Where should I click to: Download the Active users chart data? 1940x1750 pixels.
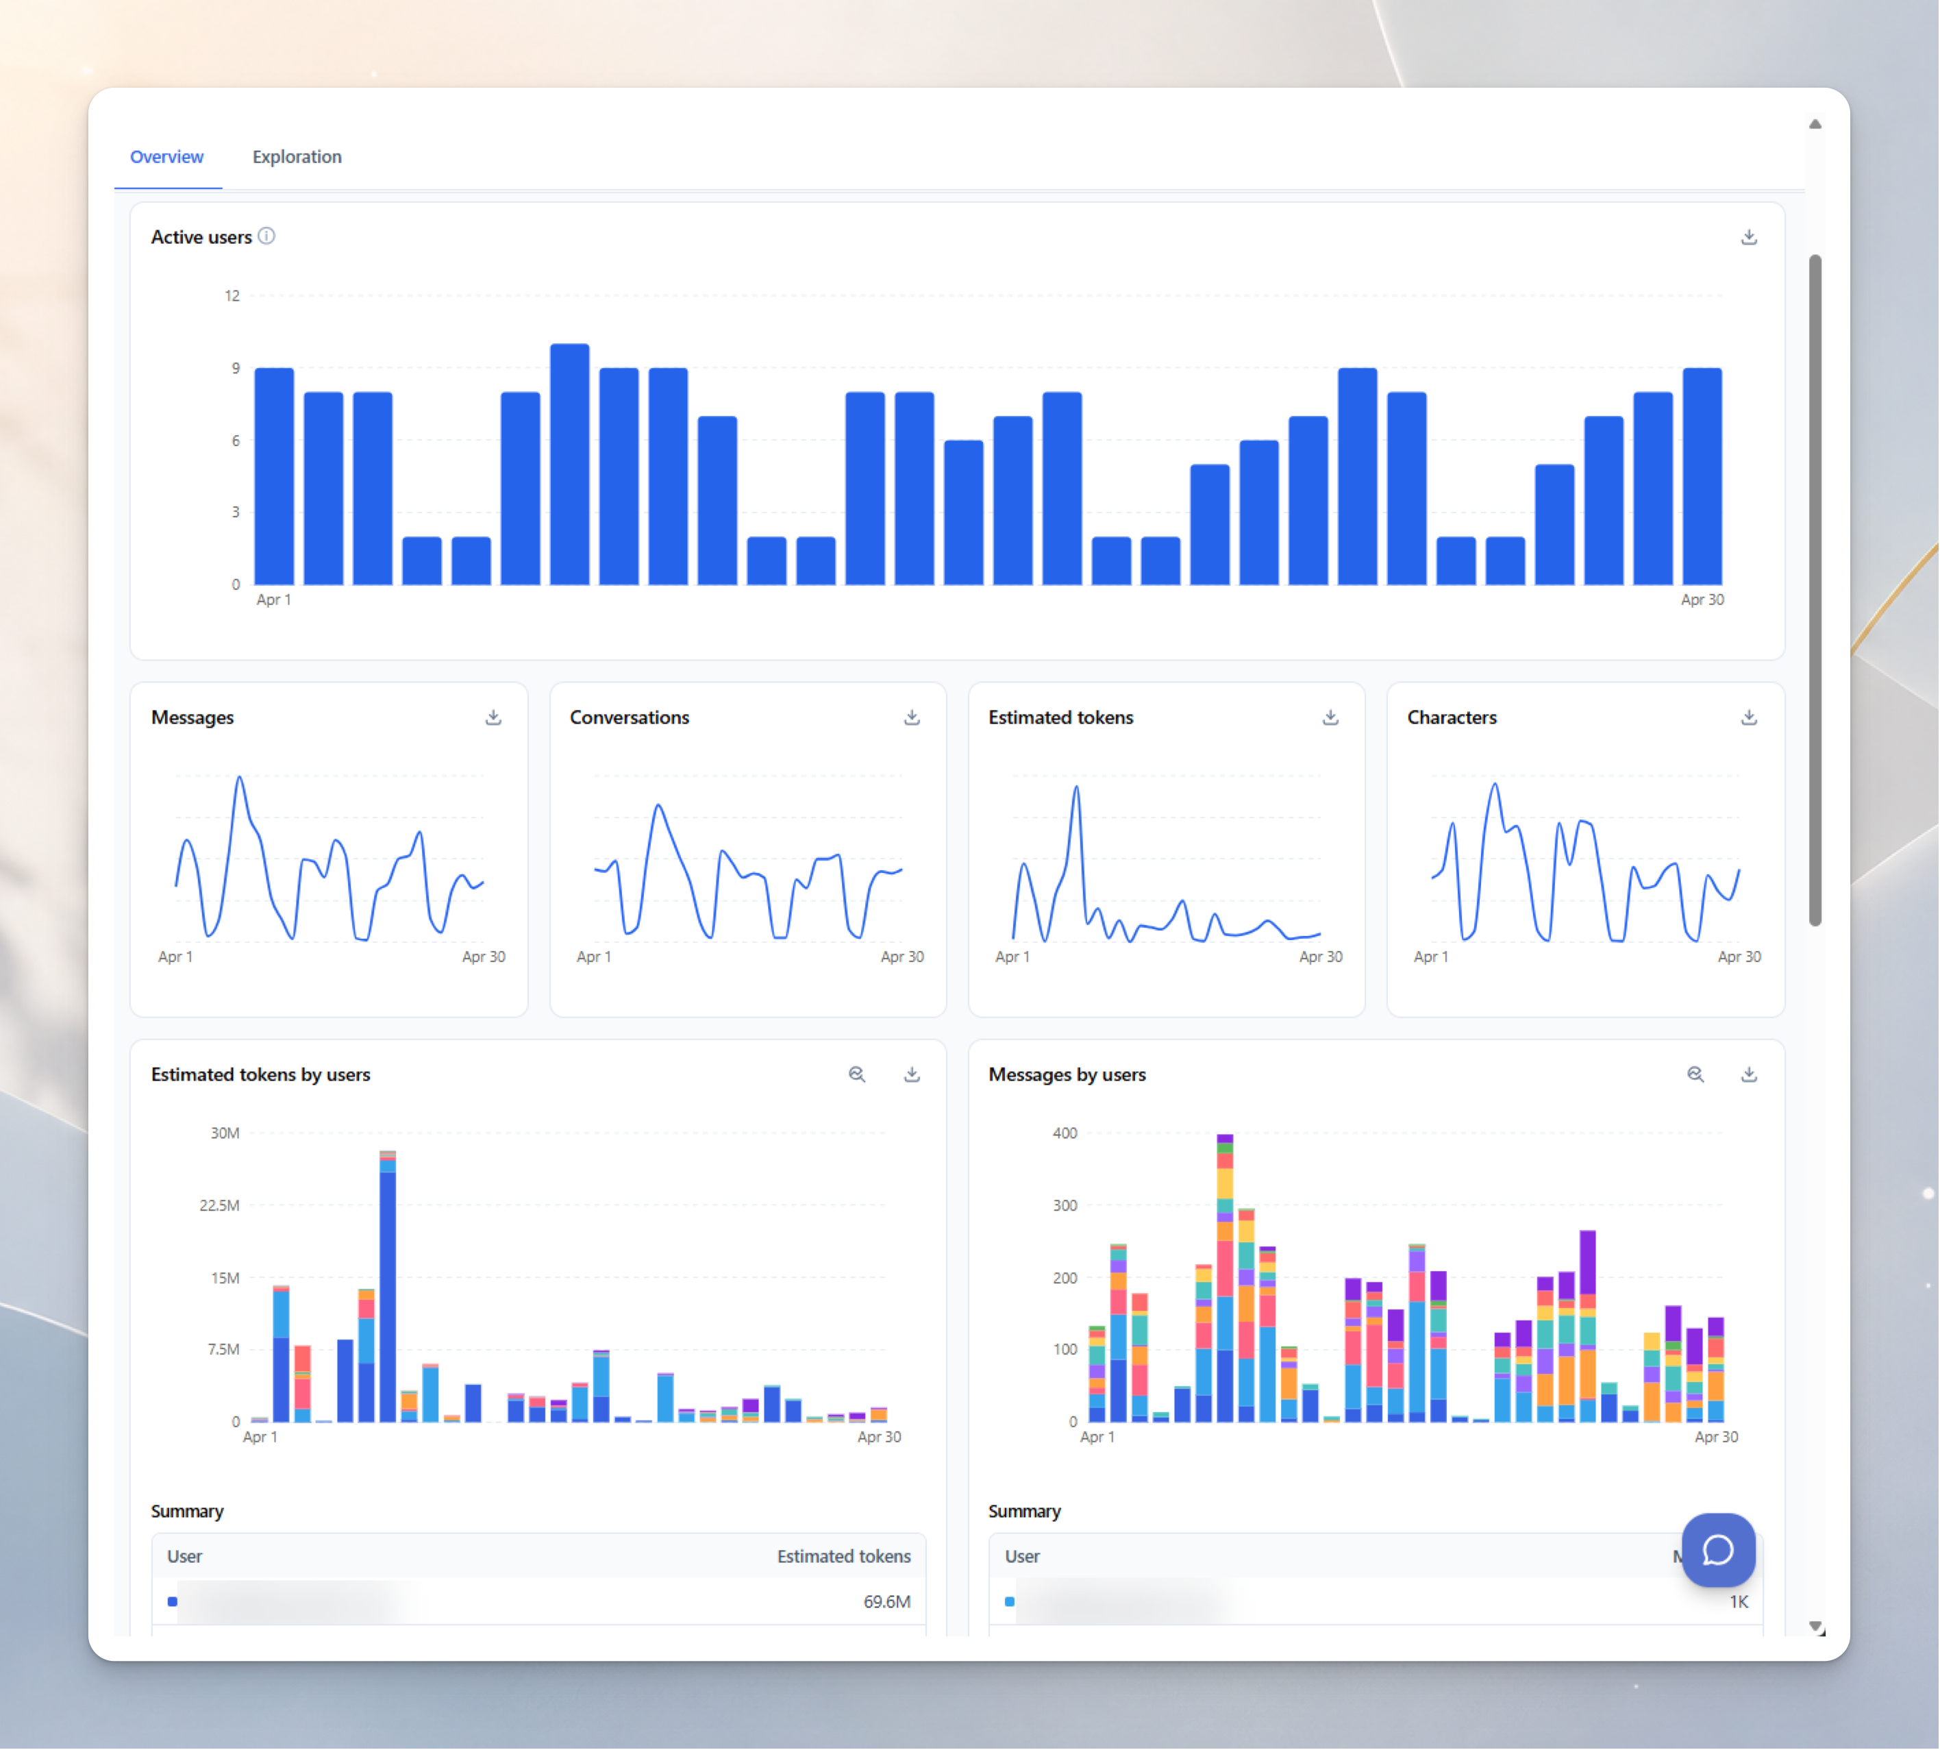pos(1749,236)
